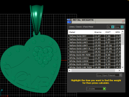
Task: Click the 13.33 grams value
Action: tap(98, 42)
